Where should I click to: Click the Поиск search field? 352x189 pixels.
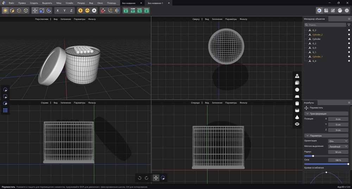point(325,25)
